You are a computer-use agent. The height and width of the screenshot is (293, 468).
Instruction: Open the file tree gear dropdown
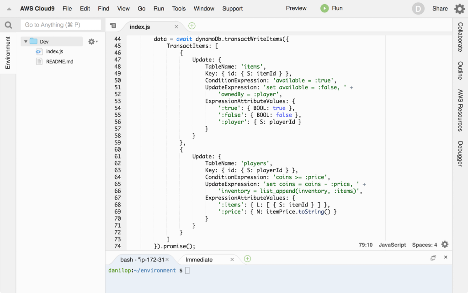pyautogui.click(x=93, y=42)
